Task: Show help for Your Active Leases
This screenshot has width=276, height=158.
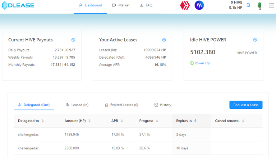Action: click(x=164, y=40)
